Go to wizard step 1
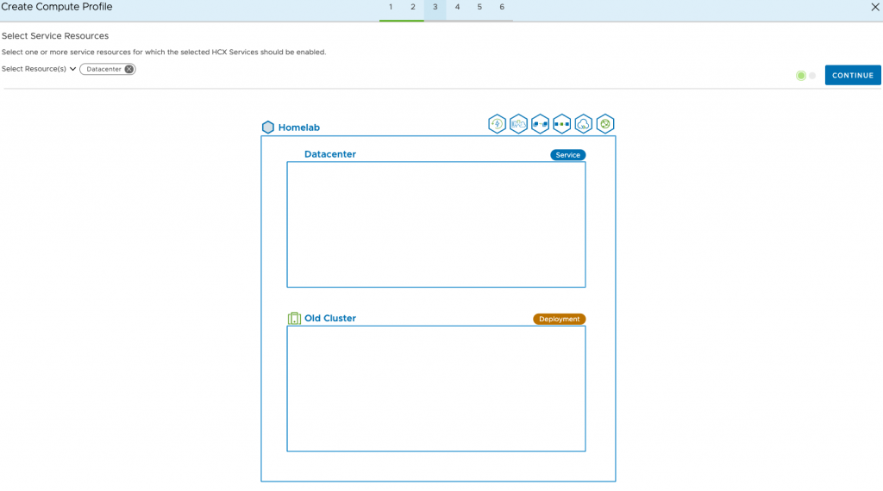The height and width of the screenshot is (491, 883). point(391,7)
